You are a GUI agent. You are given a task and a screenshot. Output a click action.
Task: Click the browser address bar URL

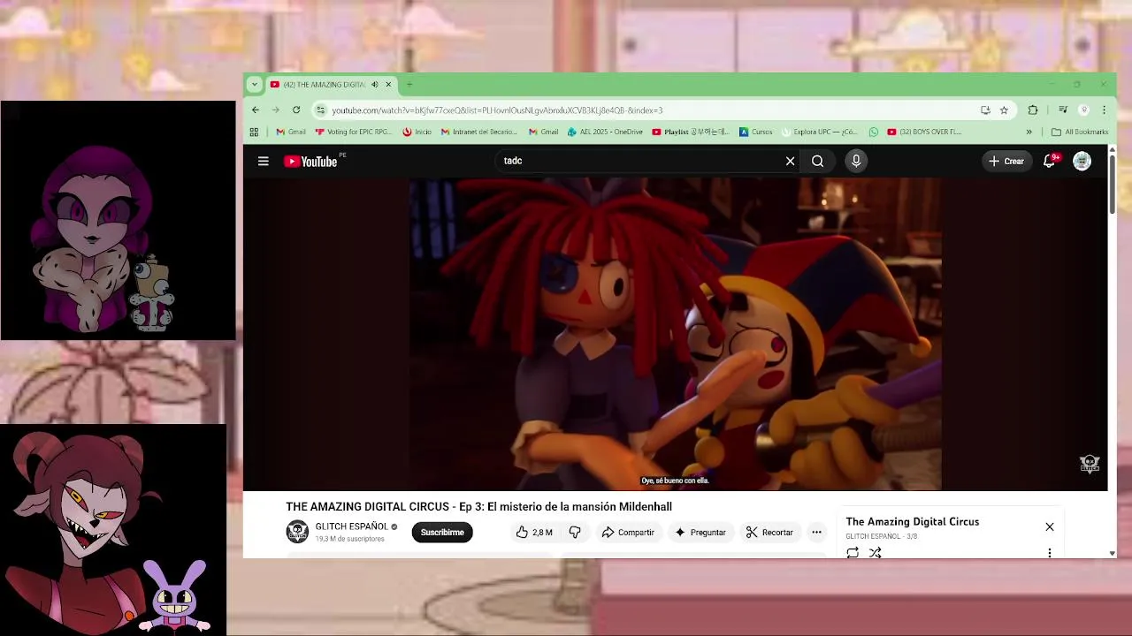(x=497, y=110)
